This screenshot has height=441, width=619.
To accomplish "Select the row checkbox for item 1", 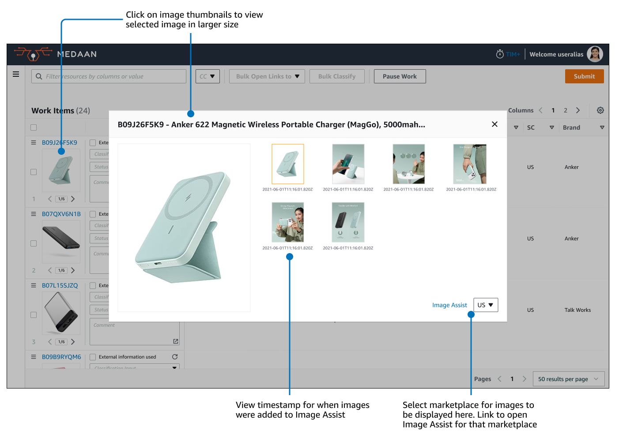I will (34, 172).
